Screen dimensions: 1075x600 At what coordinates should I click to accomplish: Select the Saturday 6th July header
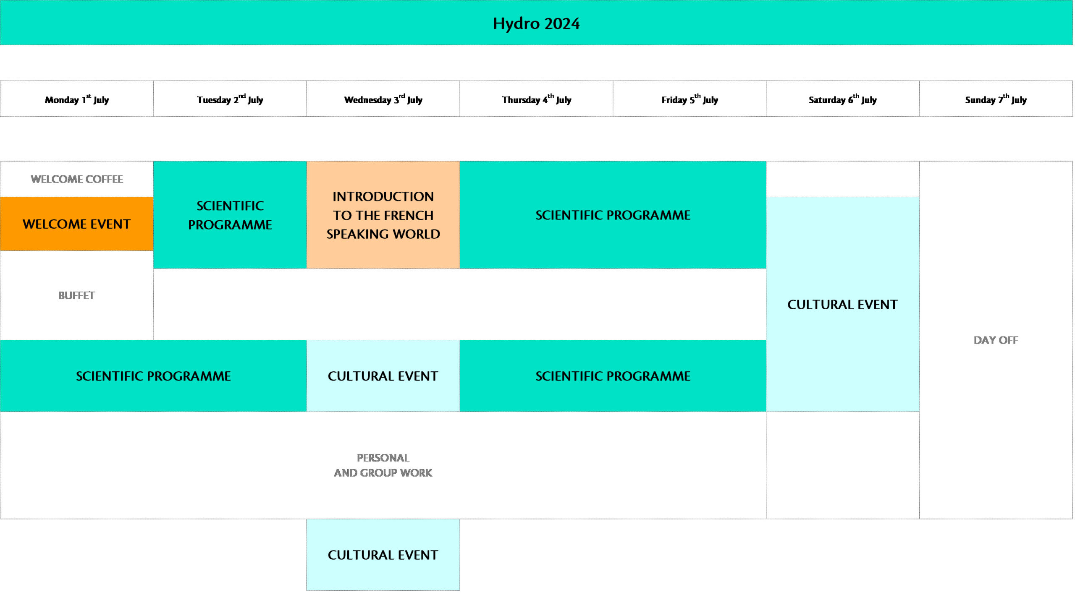[x=842, y=99]
